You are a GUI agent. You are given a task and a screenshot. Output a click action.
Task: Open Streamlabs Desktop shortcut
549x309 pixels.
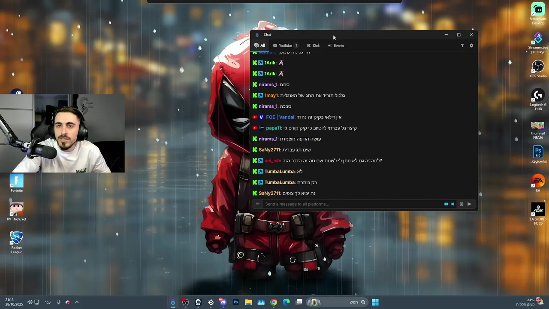click(x=538, y=14)
